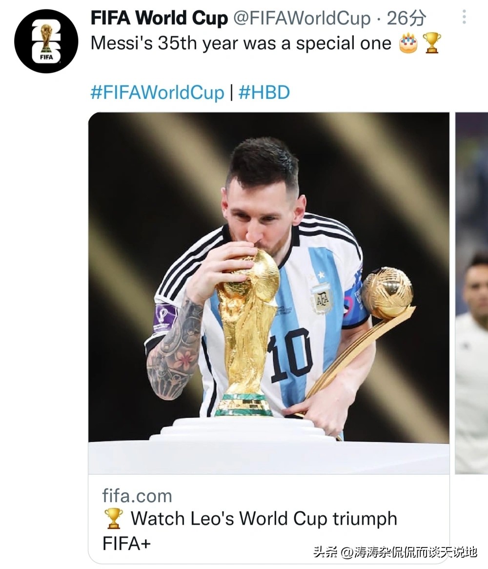View the partially visible second photo
This screenshot has height=569, width=488.
[x=472, y=293]
